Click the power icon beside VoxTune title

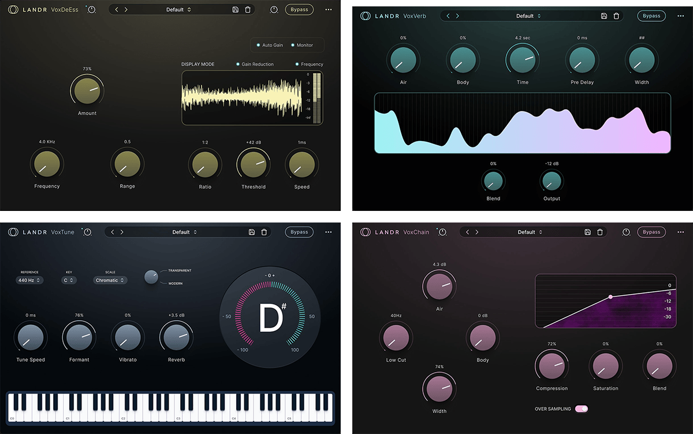(88, 232)
